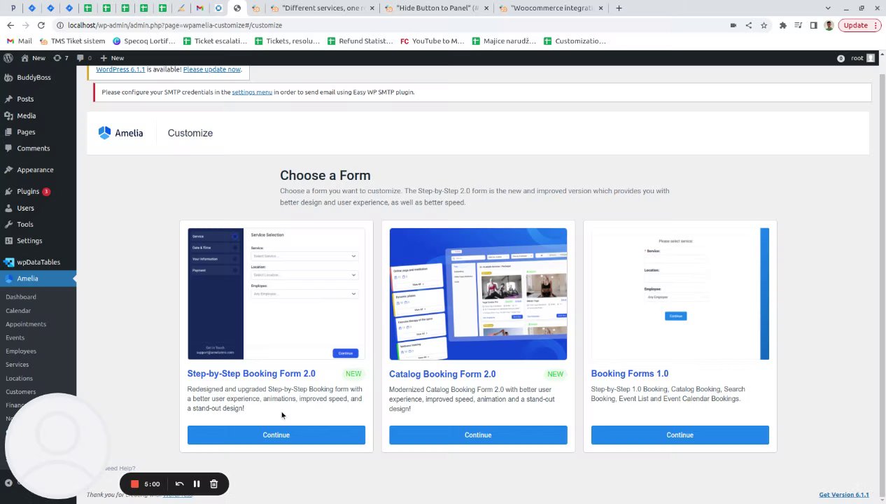
Task: Click the plus New item in admin bar
Action: pyautogui.click(x=112, y=58)
